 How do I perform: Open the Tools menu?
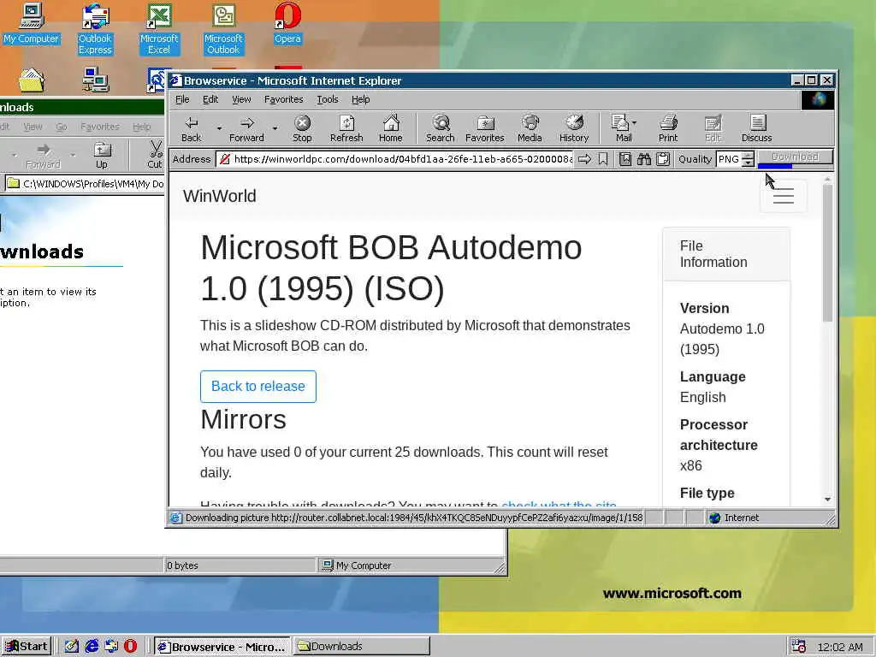coord(328,99)
